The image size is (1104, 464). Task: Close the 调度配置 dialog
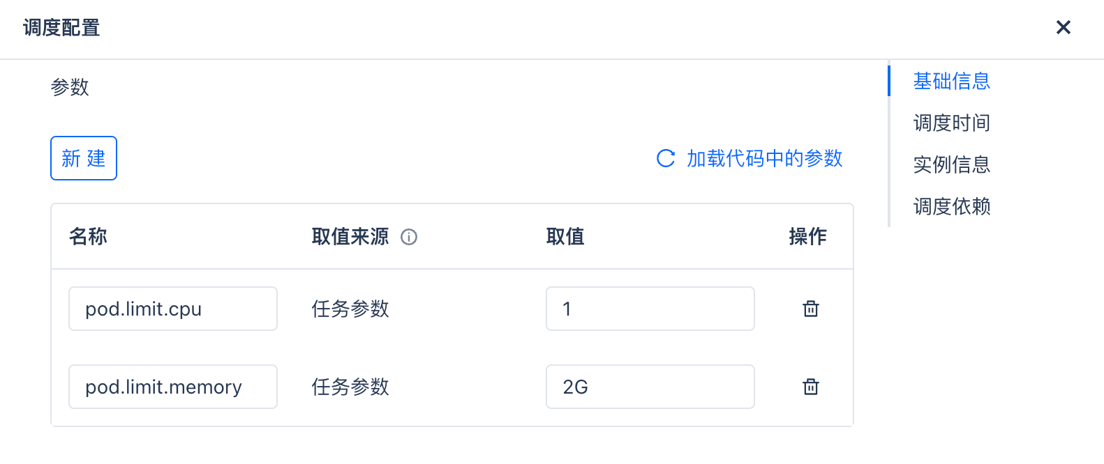[x=1063, y=27]
